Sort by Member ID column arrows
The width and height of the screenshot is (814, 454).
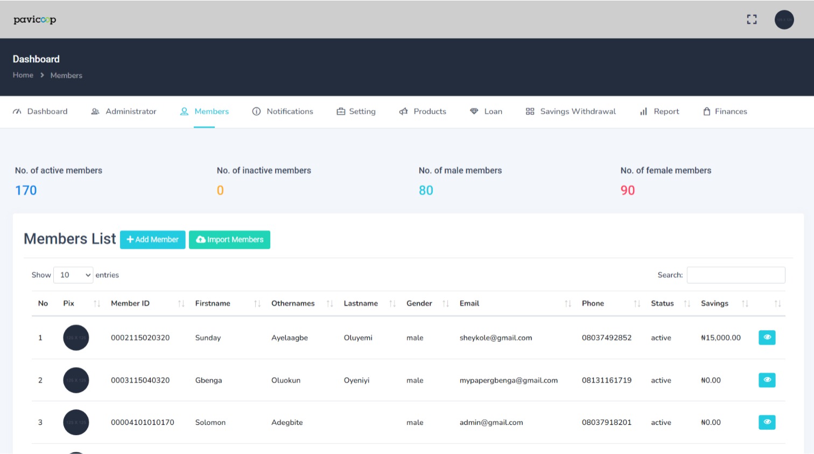pos(181,304)
